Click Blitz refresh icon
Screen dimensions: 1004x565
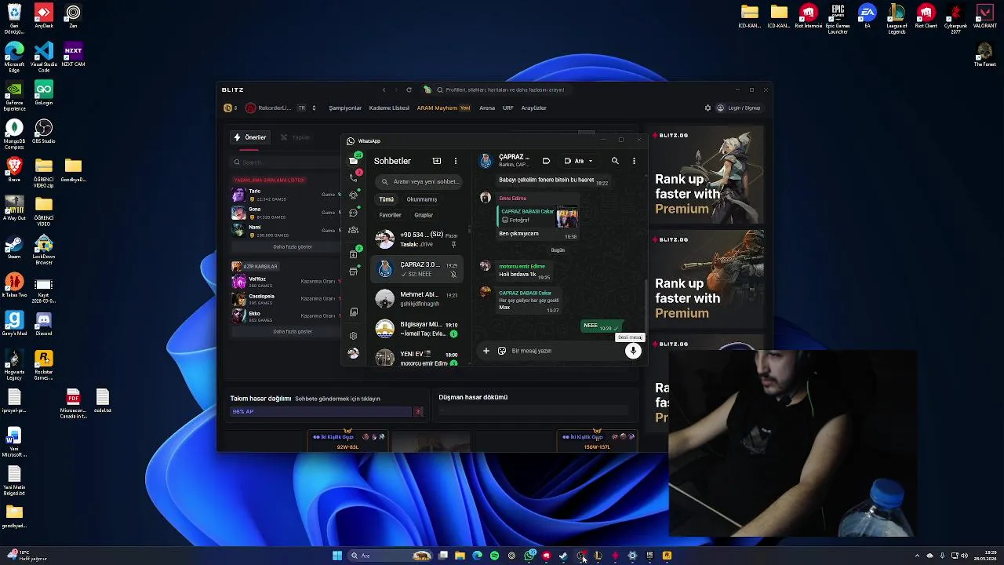coord(409,89)
